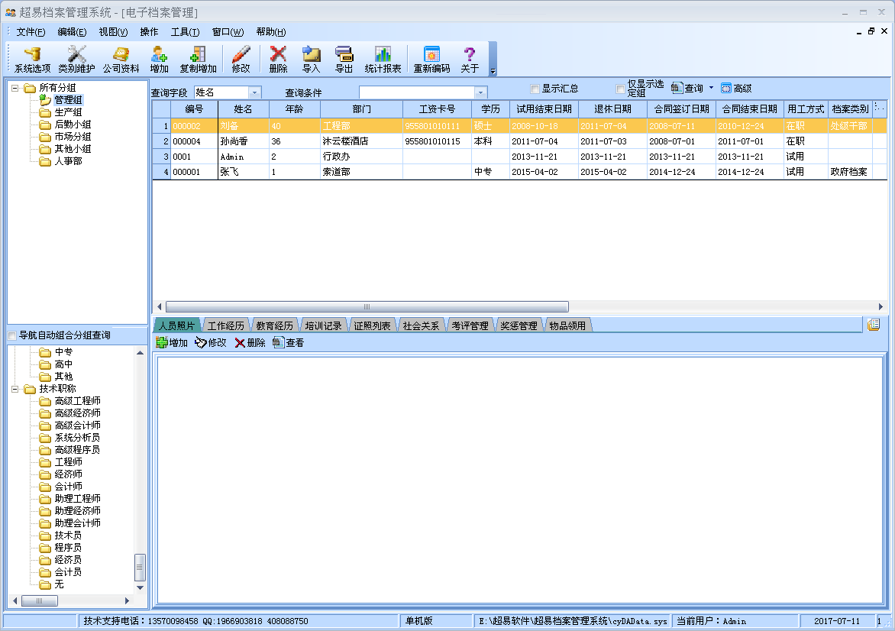Image resolution: width=895 pixels, height=631 pixels.
Task: Switch to the 教育经历 tab
Action: pos(274,325)
